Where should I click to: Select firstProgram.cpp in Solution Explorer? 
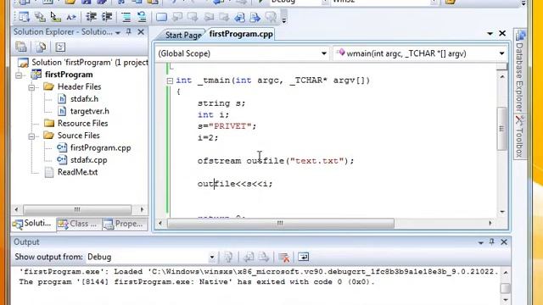[x=100, y=148]
